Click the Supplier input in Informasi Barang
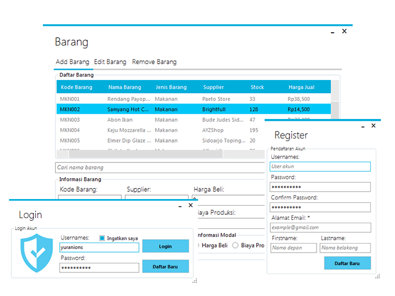 point(156,197)
